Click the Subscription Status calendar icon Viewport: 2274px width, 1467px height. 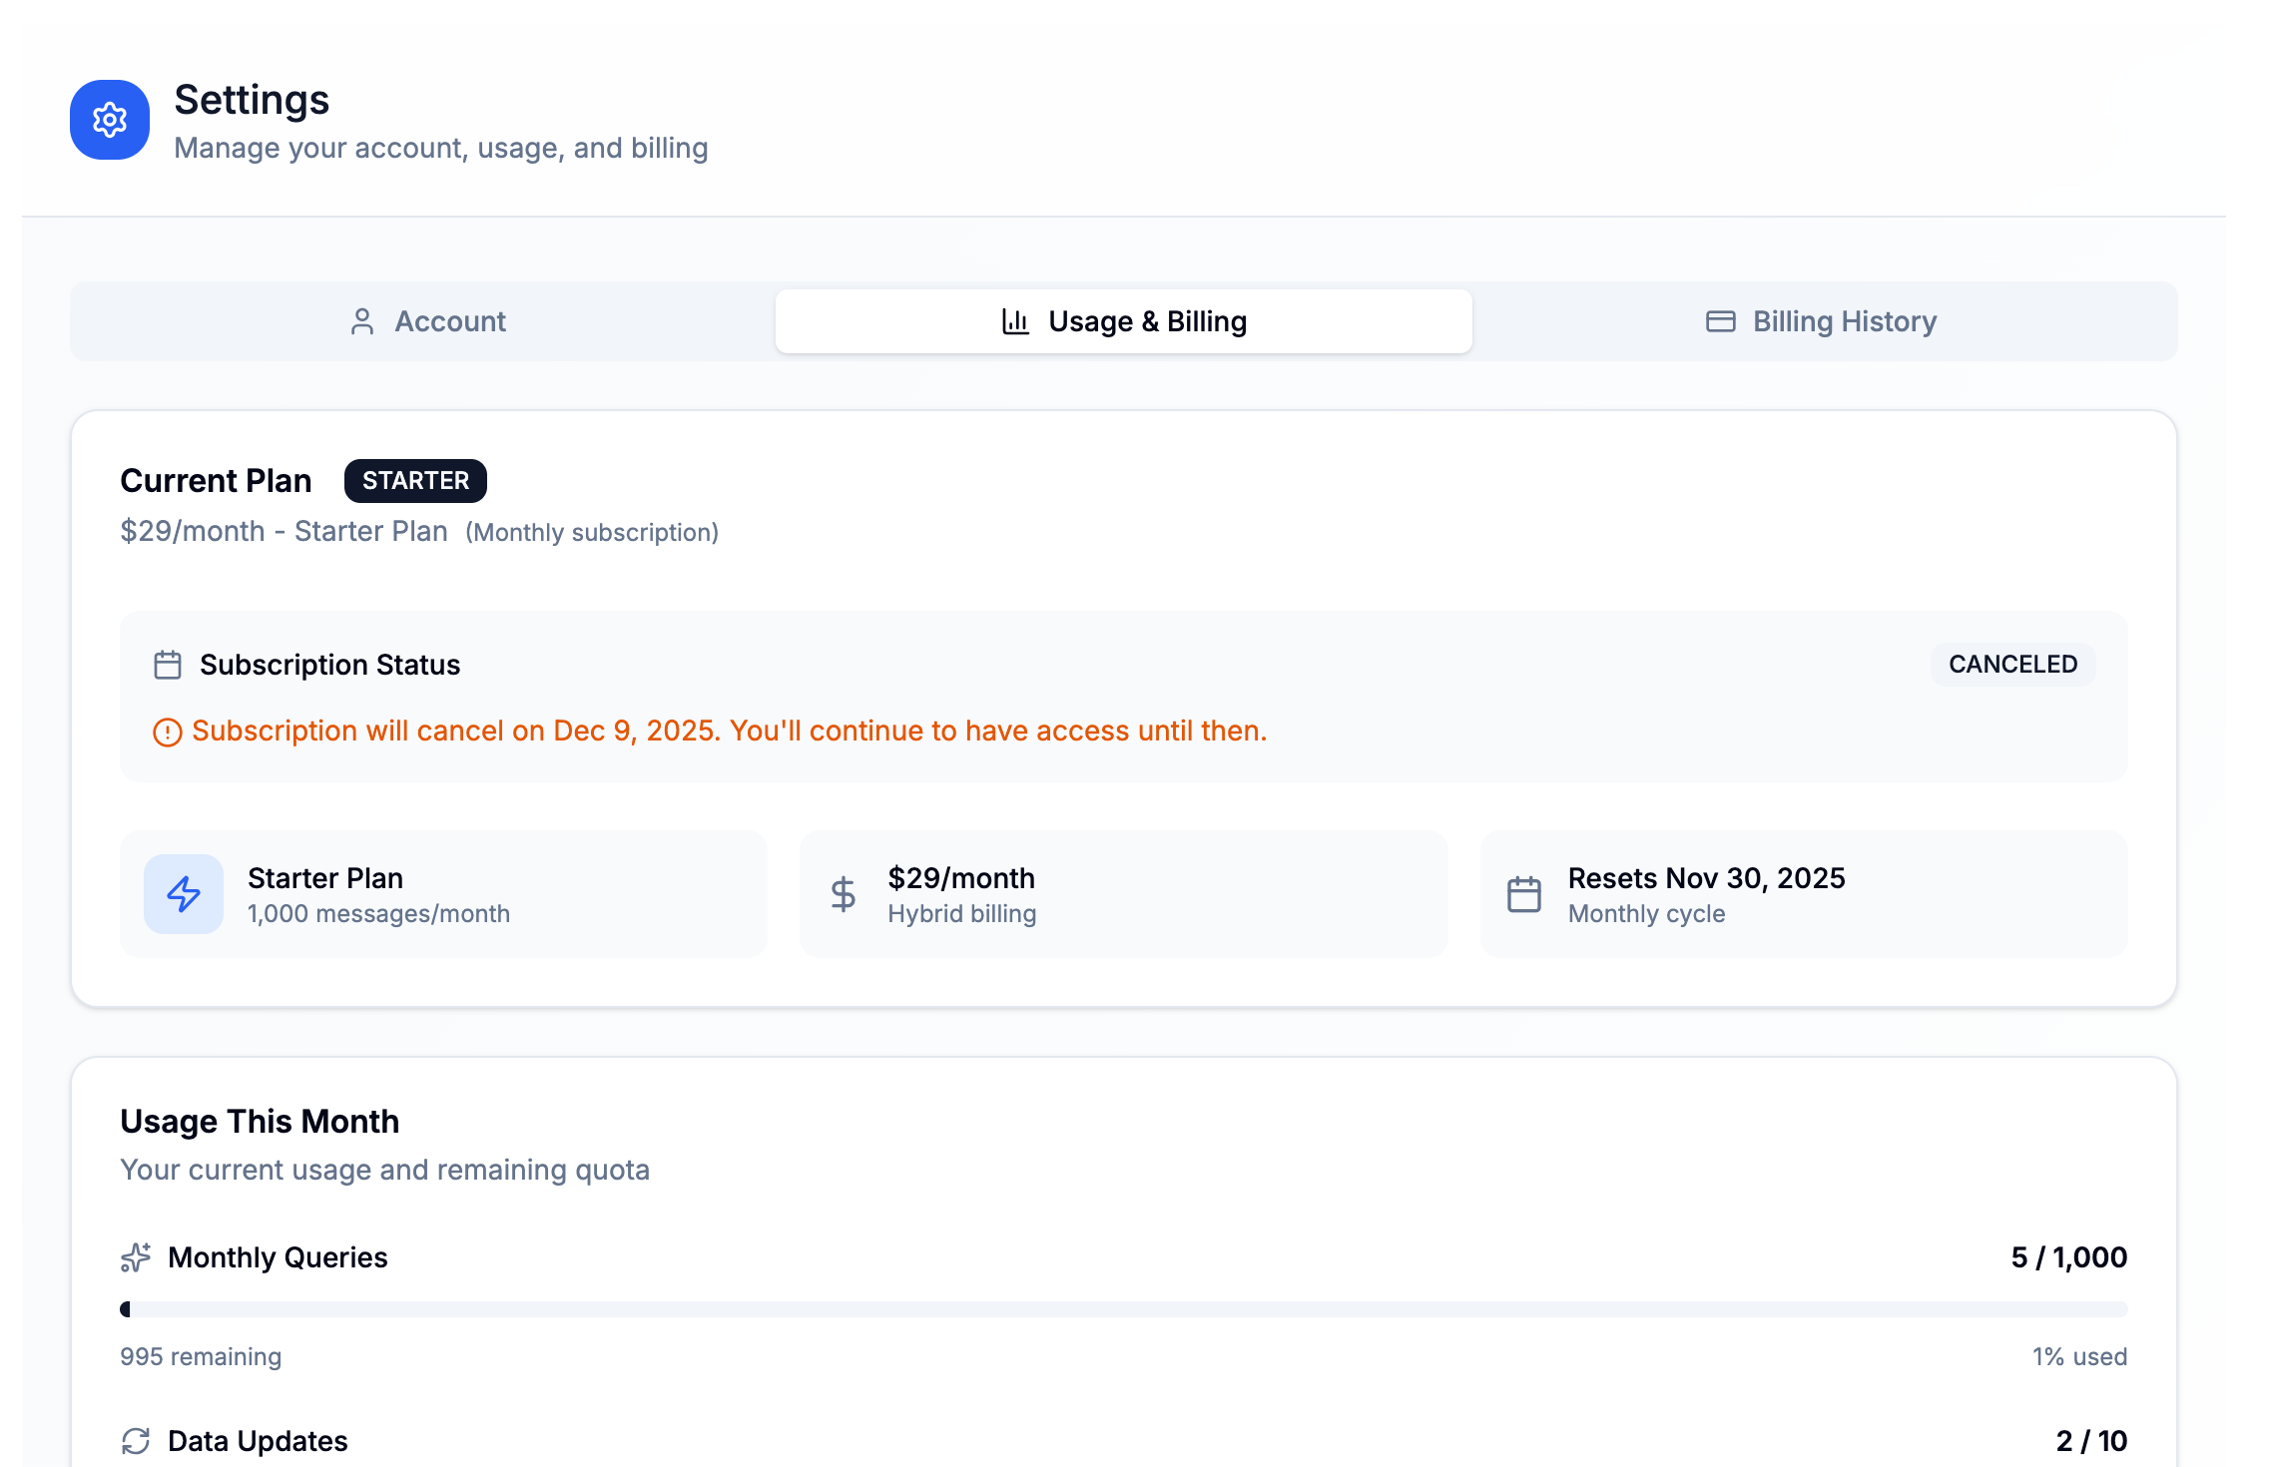[167, 664]
